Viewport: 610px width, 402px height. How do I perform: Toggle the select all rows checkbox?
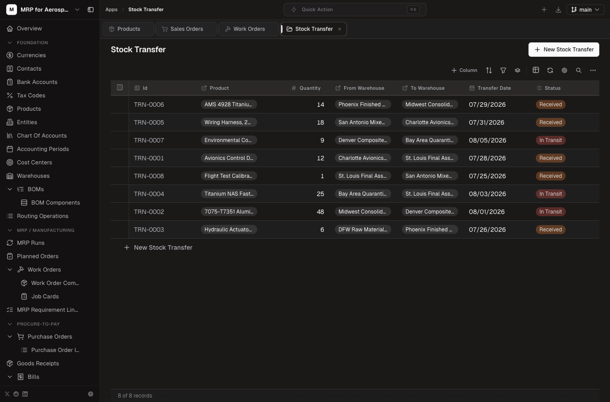click(x=120, y=88)
